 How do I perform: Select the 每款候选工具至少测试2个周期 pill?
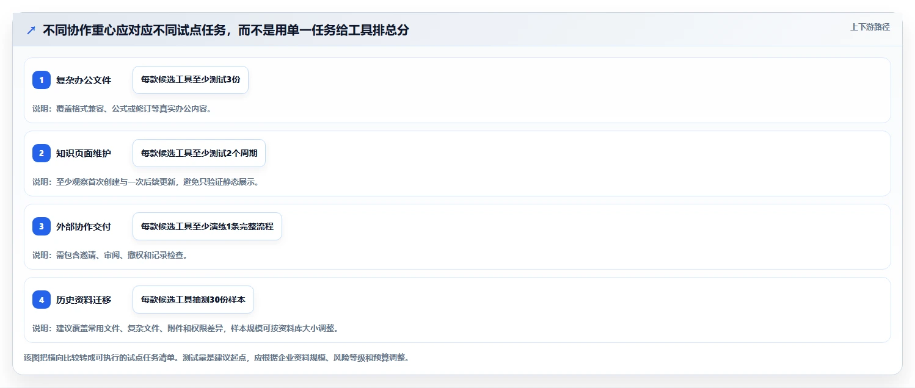point(199,153)
